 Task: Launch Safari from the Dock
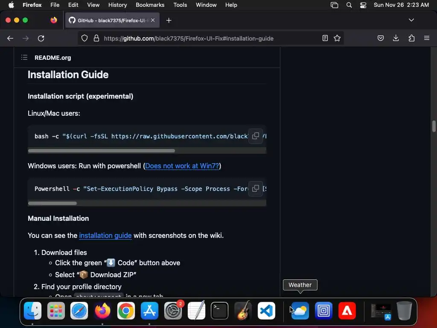point(79,311)
